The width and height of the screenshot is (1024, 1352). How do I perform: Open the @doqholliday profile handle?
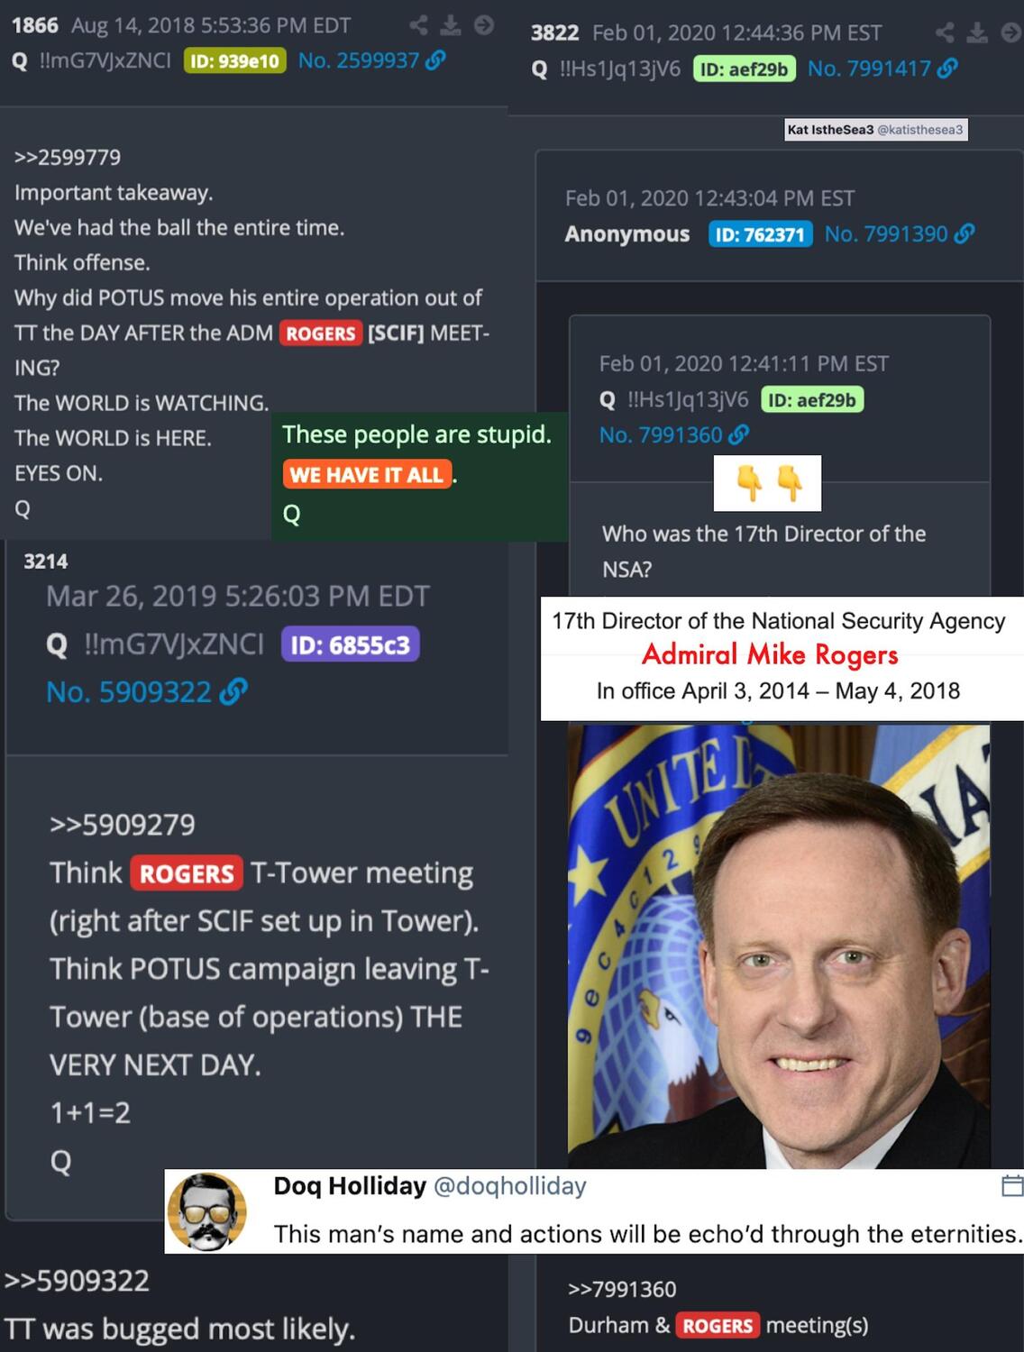coord(510,1186)
